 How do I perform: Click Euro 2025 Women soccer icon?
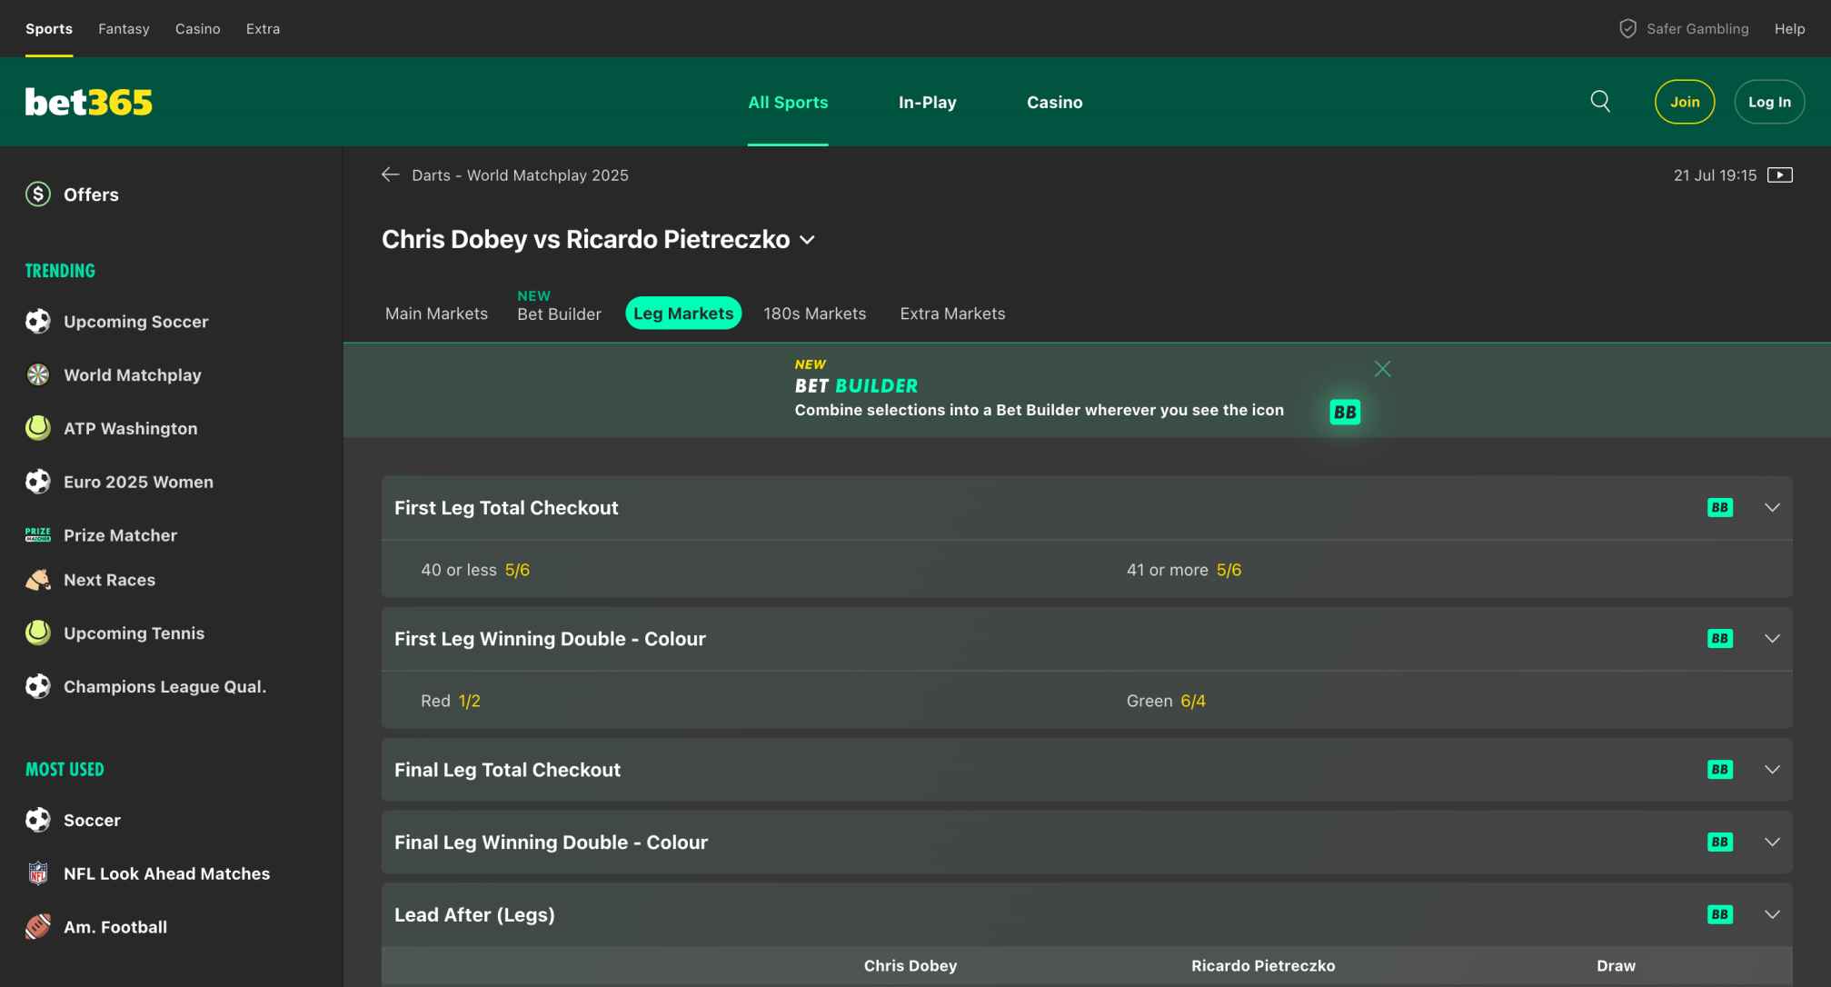click(x=38, y=482)
